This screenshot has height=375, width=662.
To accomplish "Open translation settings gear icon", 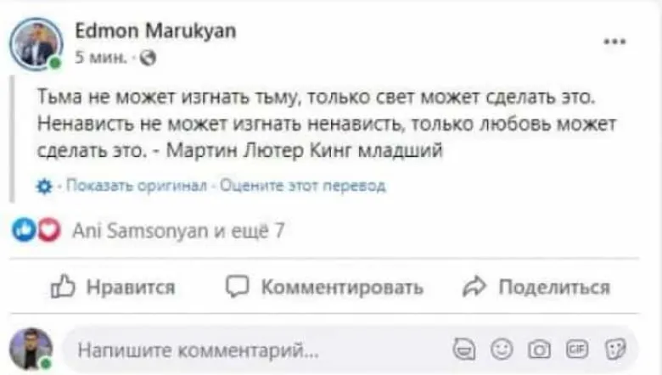I will pyautogui.click(x=46, y=186).
